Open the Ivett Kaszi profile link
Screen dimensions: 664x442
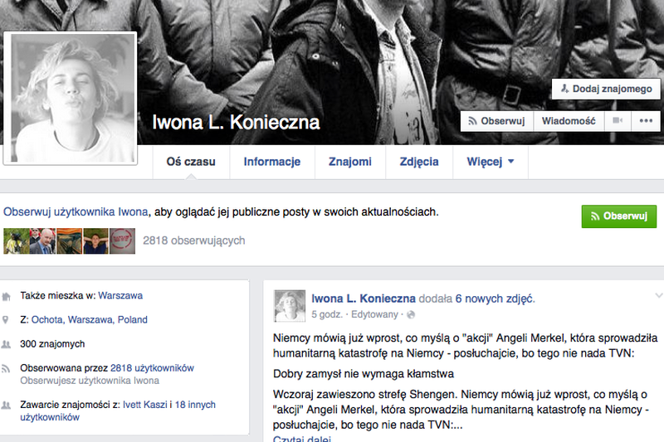(144, 405)
